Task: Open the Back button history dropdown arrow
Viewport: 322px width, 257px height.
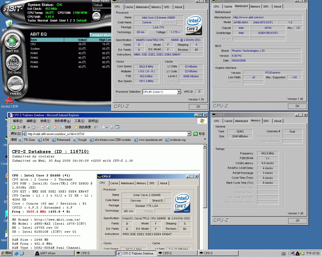Action: 29,127
